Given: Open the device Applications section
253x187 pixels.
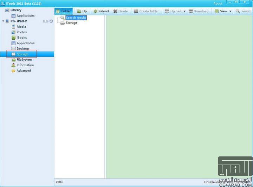Looking at the screenshot, I should (26, 43).
